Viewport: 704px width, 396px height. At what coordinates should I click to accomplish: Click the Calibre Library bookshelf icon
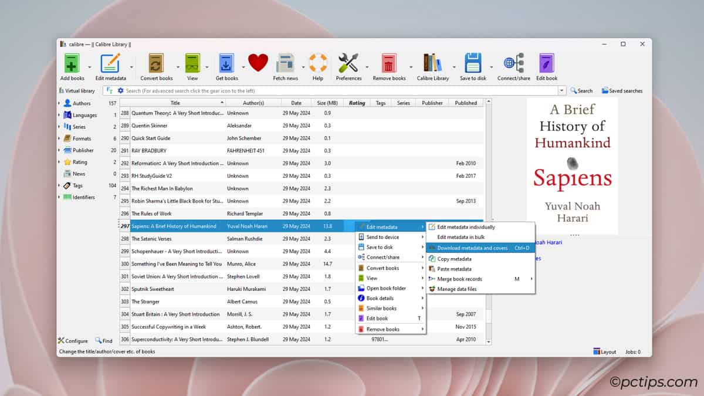[432, 63]
